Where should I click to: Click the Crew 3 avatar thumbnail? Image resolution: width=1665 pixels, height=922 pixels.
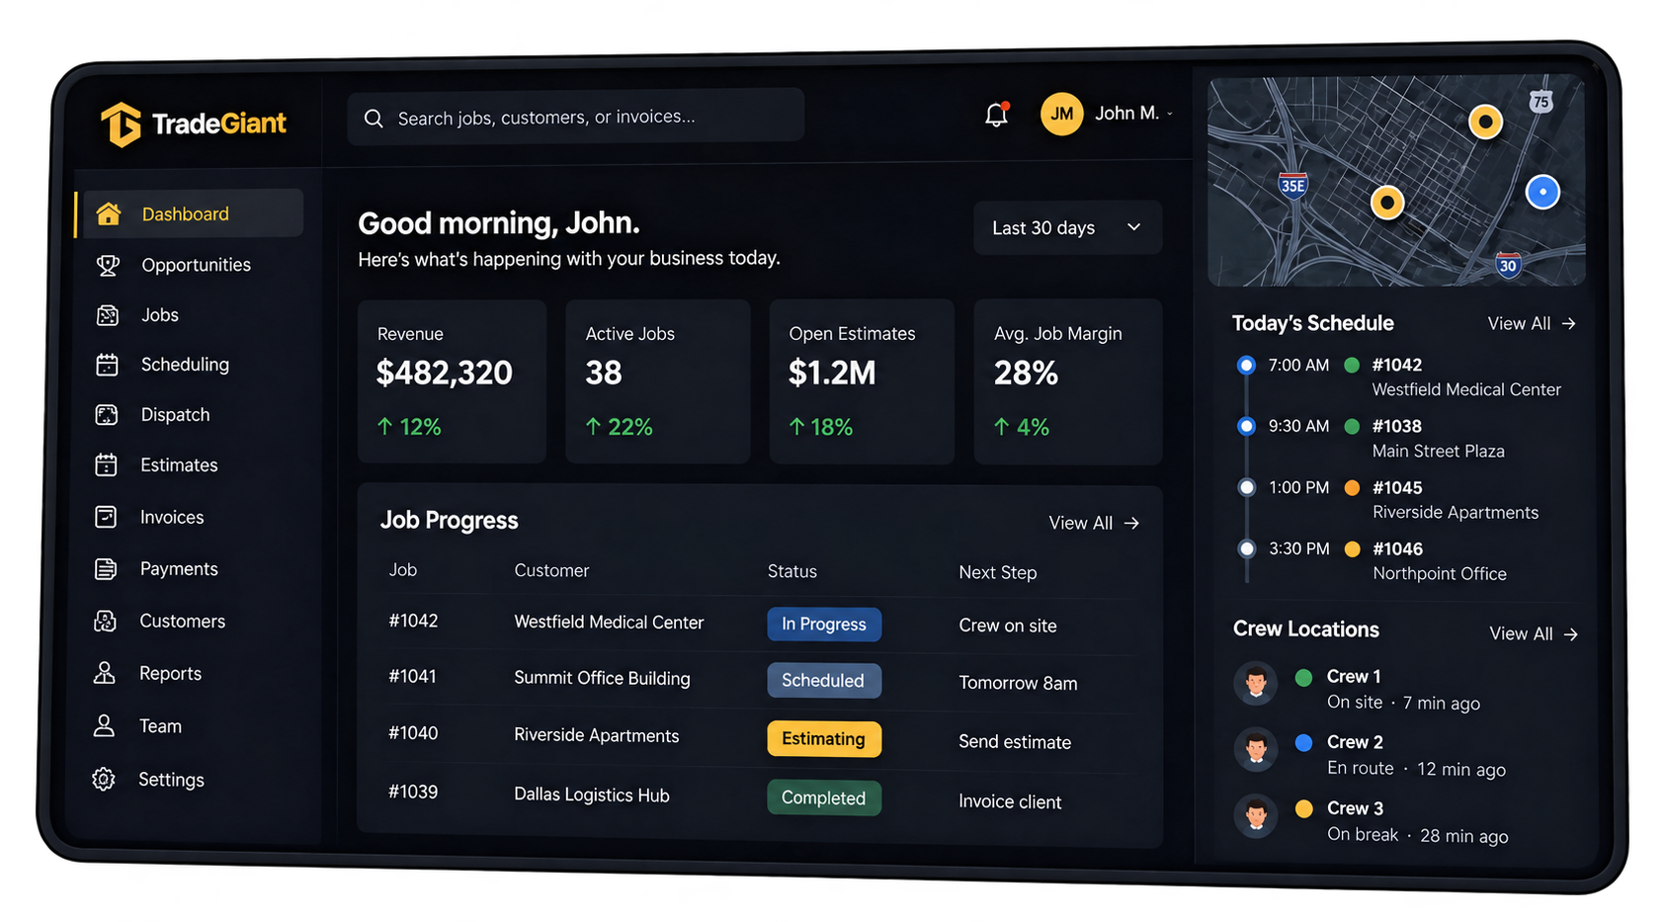click(x=1257, y=816)
